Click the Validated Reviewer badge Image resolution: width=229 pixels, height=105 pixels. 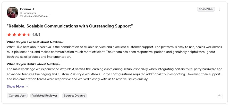[45, 96]
